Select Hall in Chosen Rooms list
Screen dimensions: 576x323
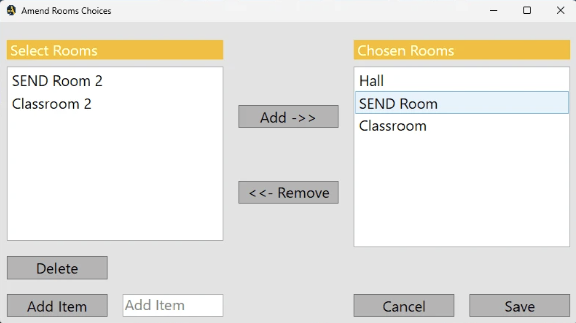click(x=371, y=81)
